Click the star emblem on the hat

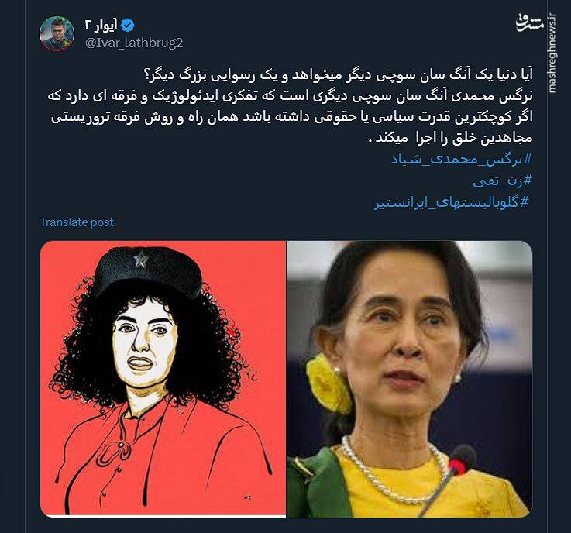click(140, 260)
